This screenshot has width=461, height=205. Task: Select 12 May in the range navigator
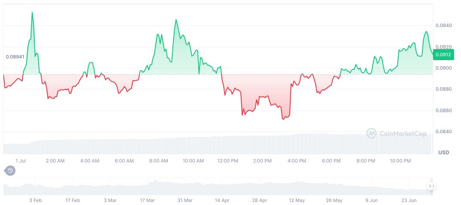pyautogui.click(x=297, y=200)
